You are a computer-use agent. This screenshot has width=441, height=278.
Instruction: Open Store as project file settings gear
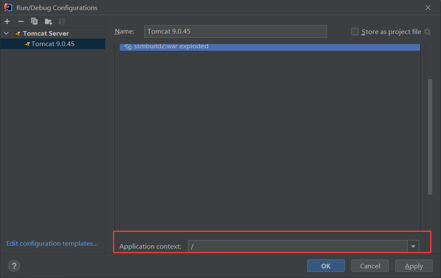tap(427, 32)
